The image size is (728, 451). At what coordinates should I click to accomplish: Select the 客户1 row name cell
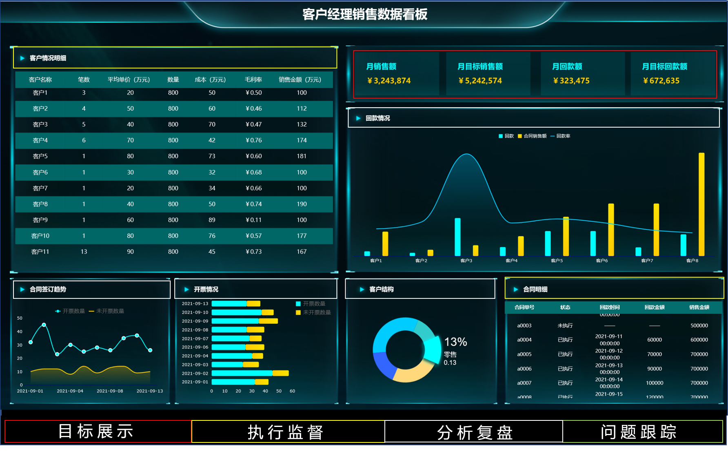(40, 93)
